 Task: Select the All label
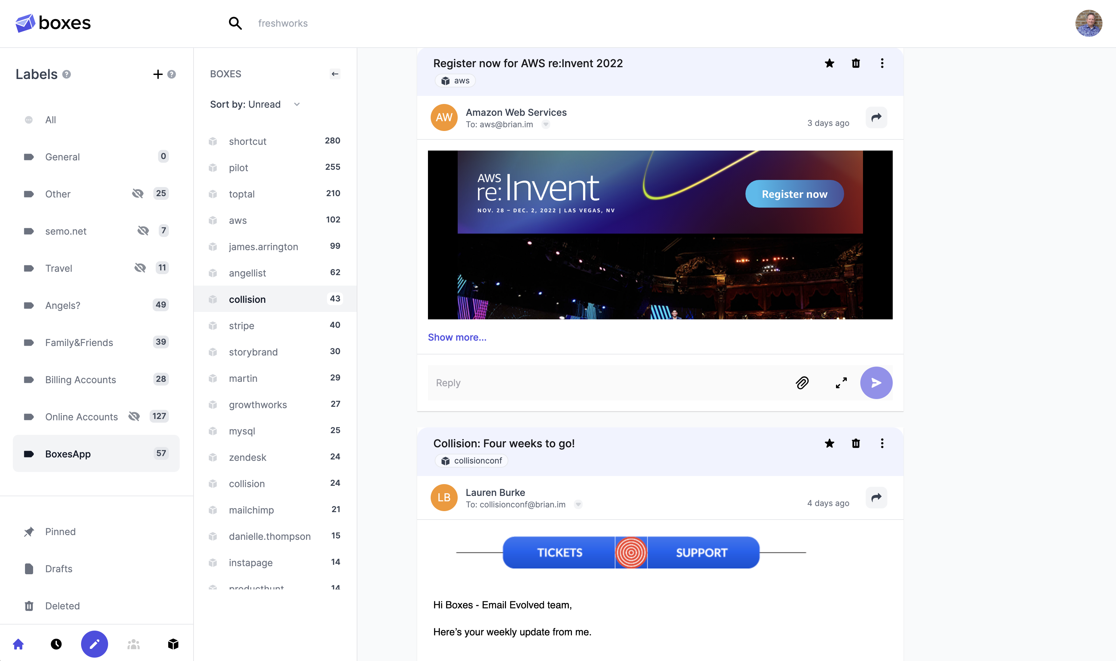96,120
